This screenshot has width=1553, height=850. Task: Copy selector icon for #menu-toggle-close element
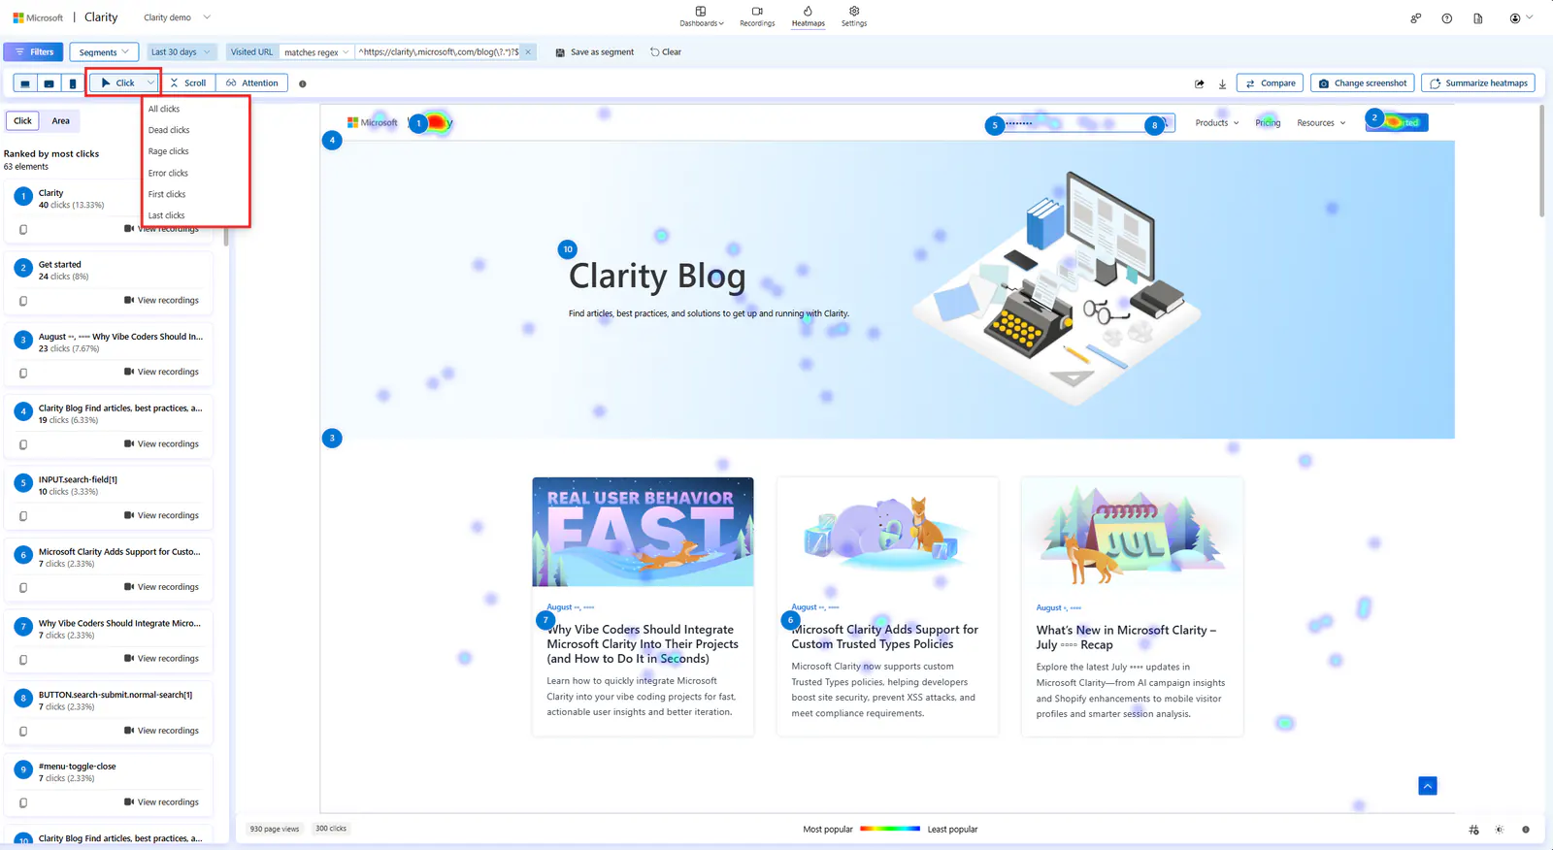(x=23, y=802)
